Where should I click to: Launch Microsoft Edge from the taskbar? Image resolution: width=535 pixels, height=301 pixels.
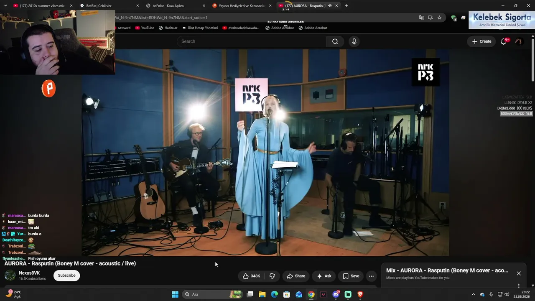pos(274,294)
